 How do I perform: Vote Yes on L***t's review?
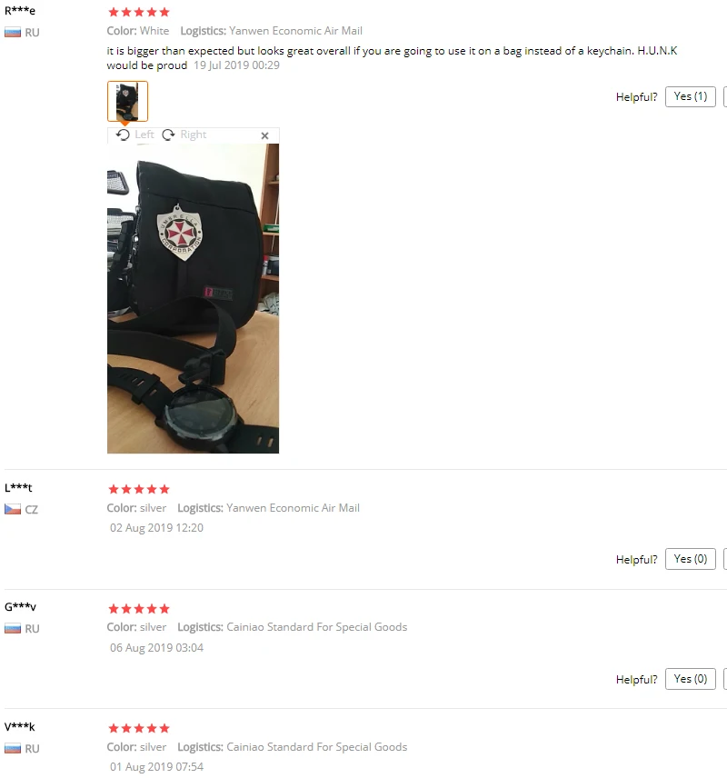pos(691,559)
